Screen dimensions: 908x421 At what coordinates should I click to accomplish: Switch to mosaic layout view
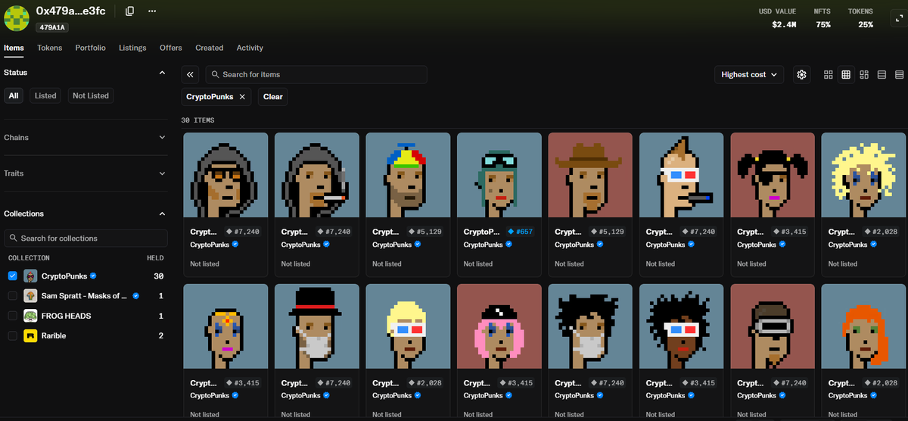point(863,74)
